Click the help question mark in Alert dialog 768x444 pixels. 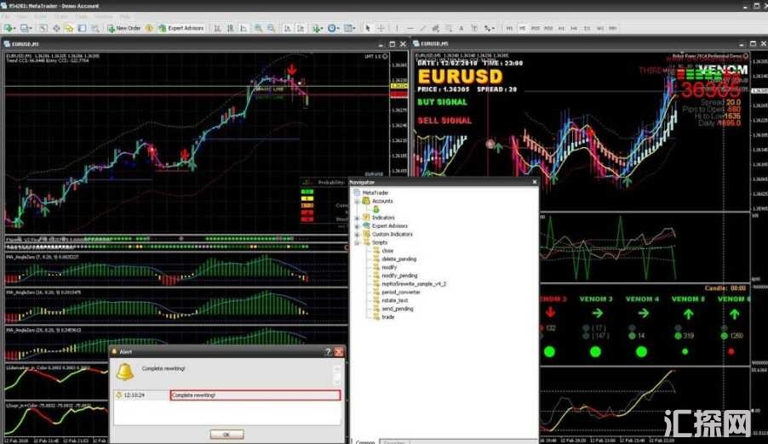[x=328, y=351]
